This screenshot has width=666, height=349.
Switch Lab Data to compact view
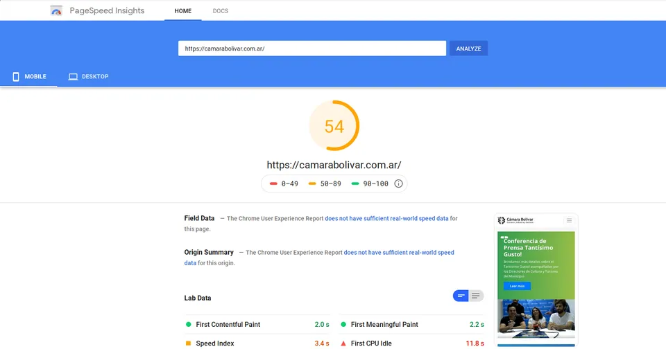[x=461, y=296]
